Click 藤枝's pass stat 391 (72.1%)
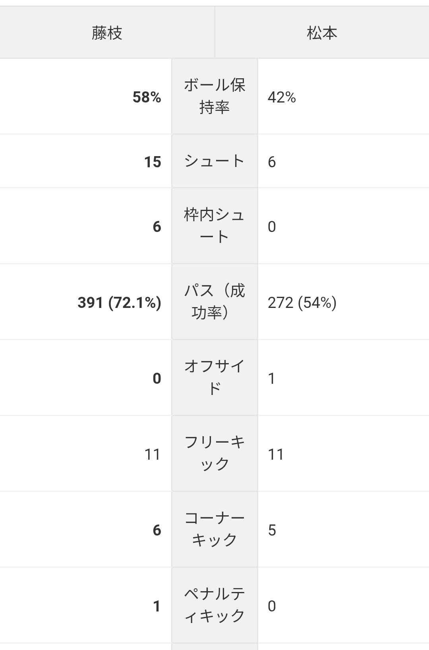The height and width of the screenshot is (650, 429). click(x=119, y=303)
